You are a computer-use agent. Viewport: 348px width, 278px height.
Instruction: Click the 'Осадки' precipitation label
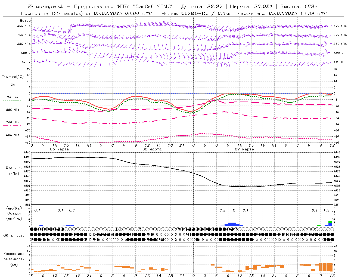[x=14, y=213]
